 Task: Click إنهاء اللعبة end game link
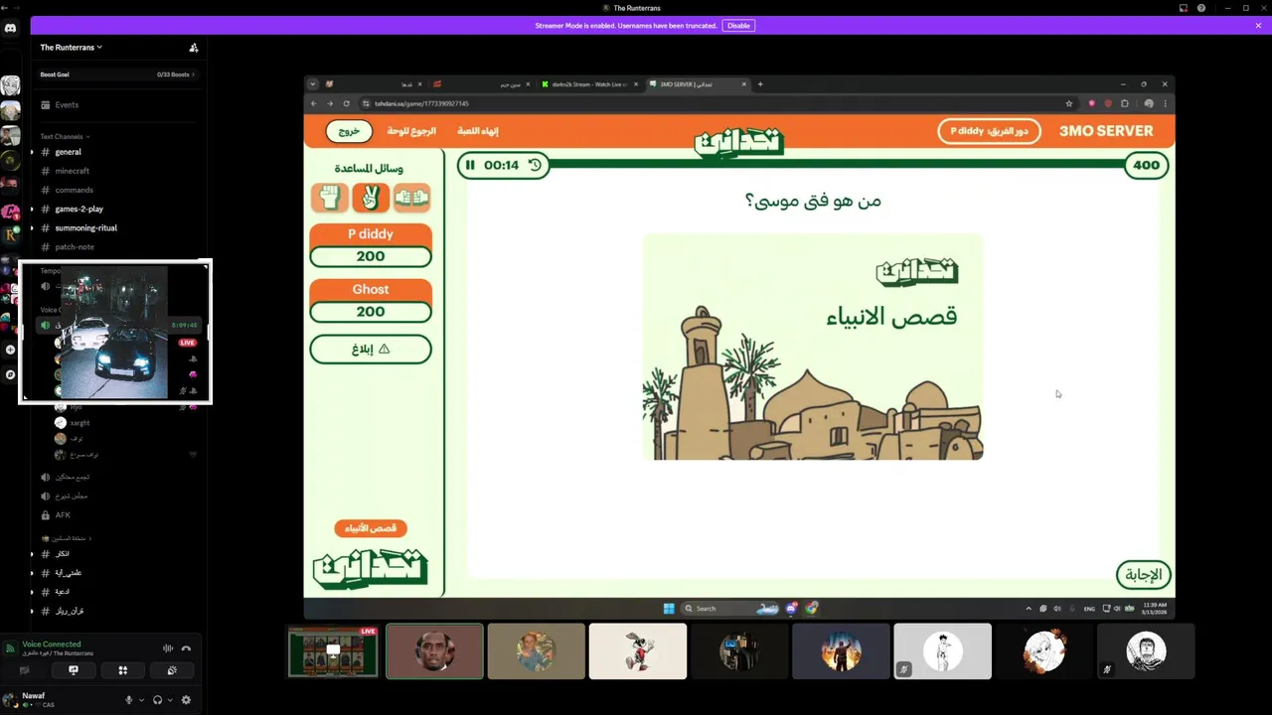[478, 131]
